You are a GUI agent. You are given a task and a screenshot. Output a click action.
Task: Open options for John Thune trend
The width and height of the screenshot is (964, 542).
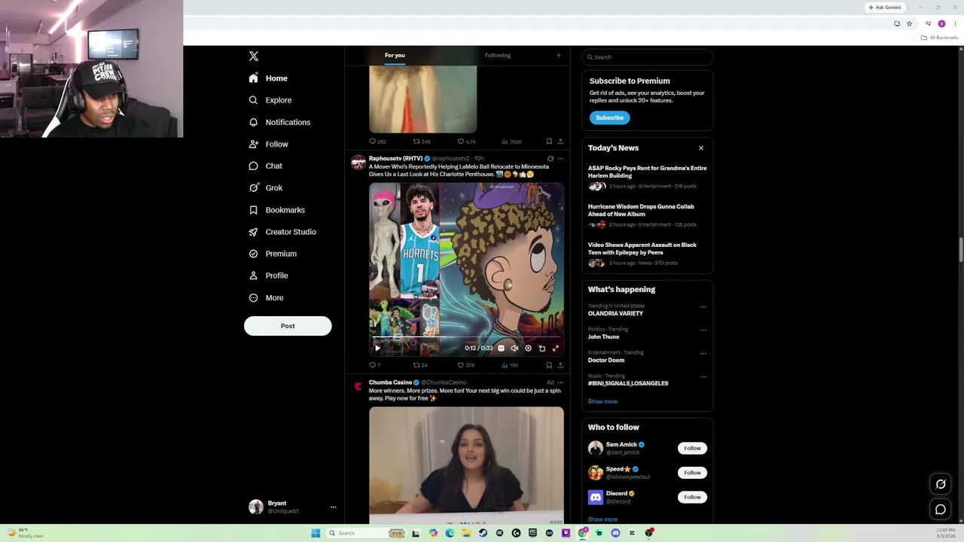703,330
